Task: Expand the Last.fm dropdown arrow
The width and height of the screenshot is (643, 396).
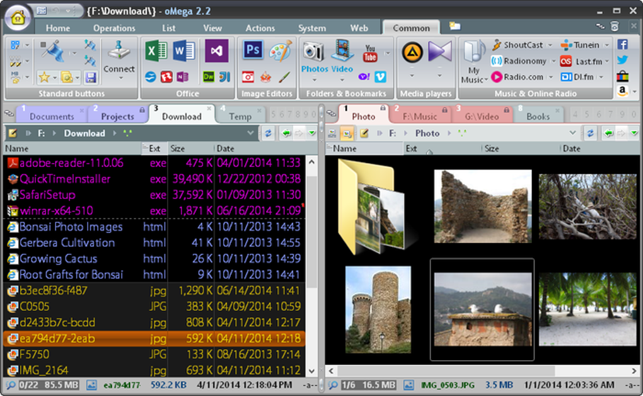Action: tap(607, 62)
